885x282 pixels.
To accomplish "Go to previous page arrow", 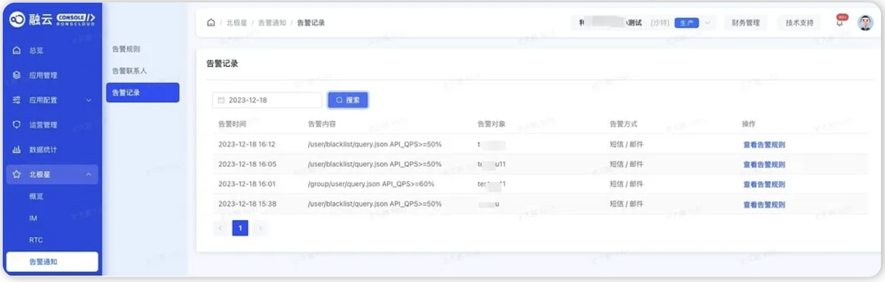I will pos(221,228).
